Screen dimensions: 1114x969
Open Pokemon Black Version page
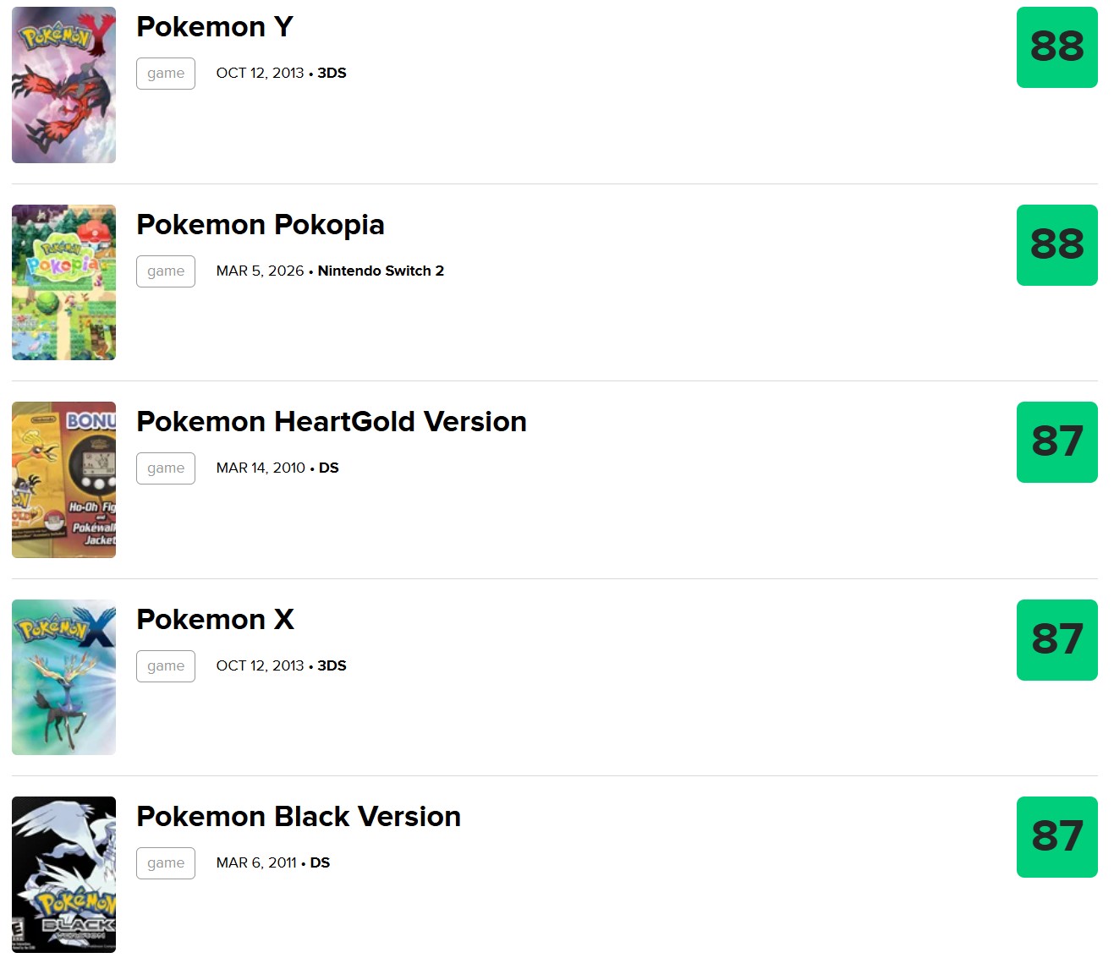[298, 817]
